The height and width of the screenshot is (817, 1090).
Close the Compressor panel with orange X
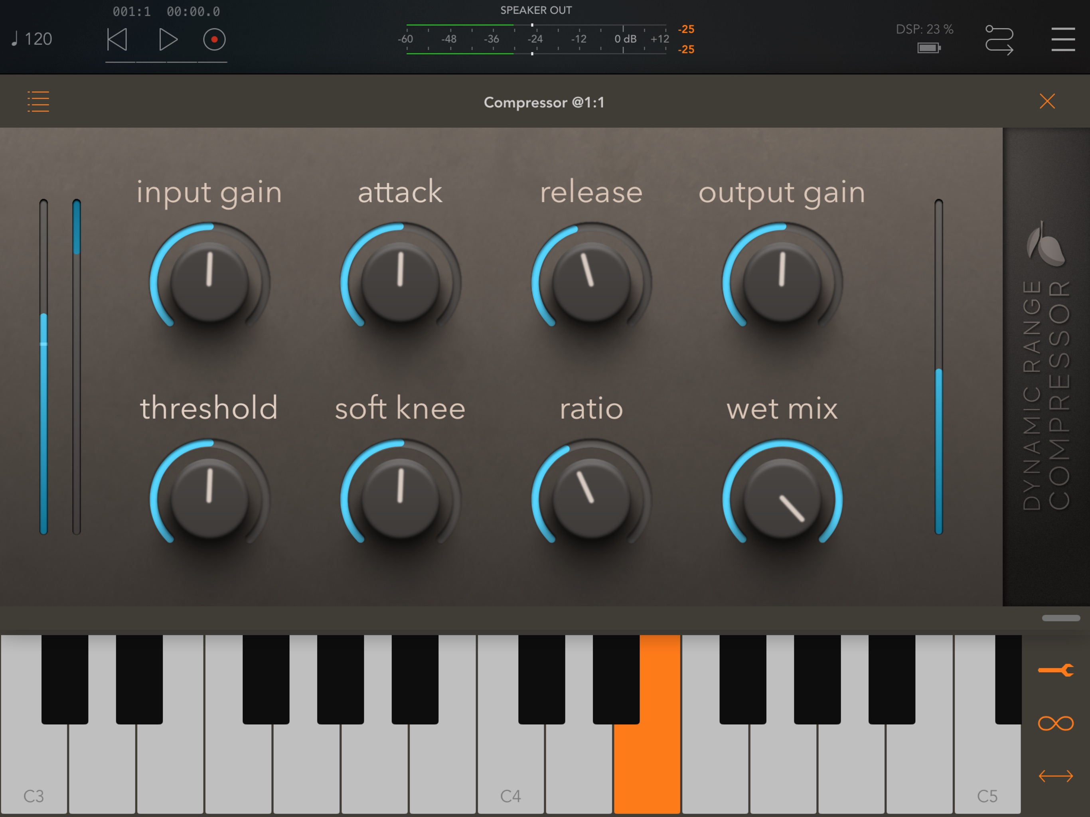[x=1047, y=101]
